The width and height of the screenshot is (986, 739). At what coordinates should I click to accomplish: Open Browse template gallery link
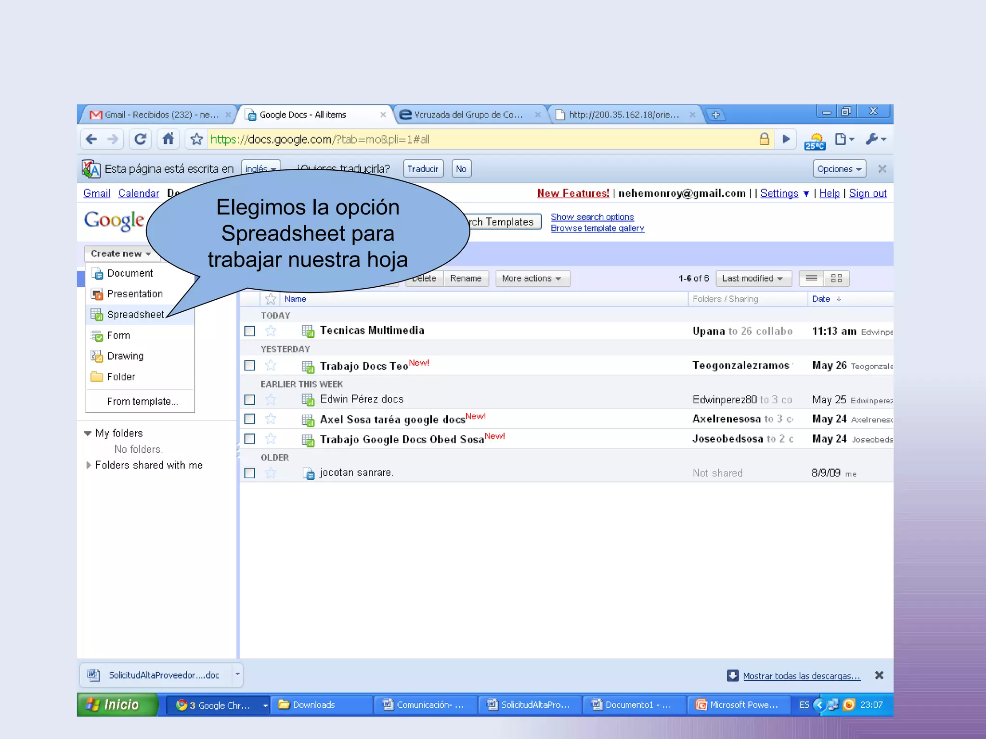[x=597, y=228]
